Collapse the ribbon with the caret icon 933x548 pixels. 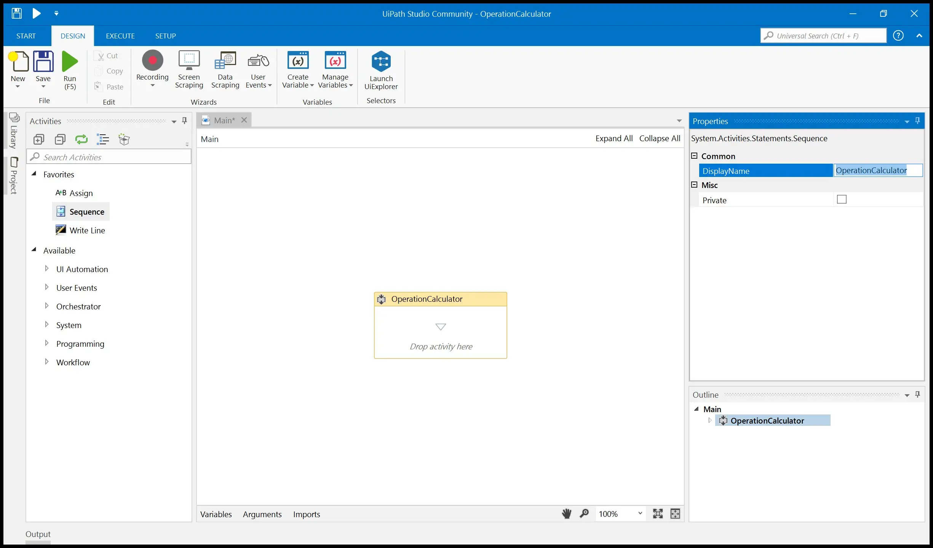click(x=919, y=35)
